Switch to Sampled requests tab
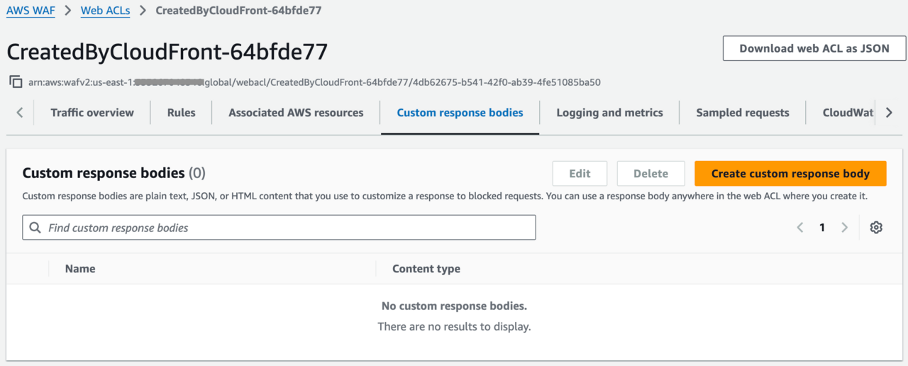The width and height of the screenshot is (908, 366). tap(742, 113)
